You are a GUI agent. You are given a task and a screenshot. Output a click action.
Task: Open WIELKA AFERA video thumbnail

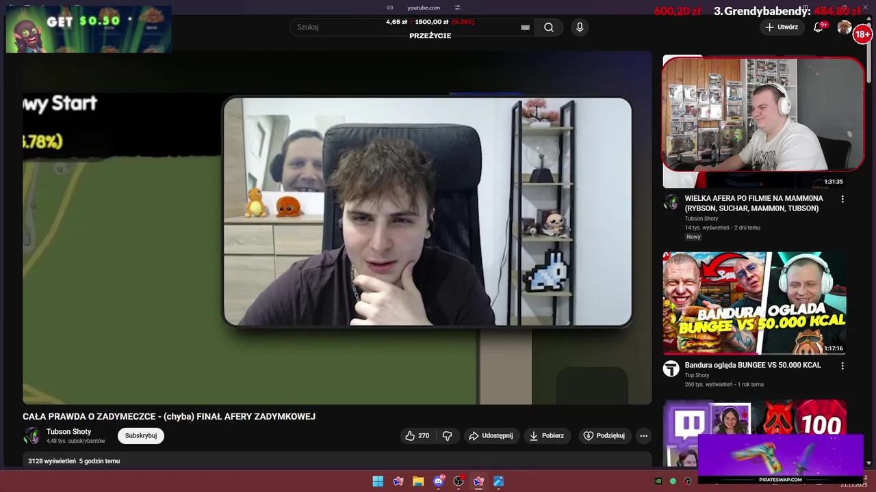tap(754, 122)
